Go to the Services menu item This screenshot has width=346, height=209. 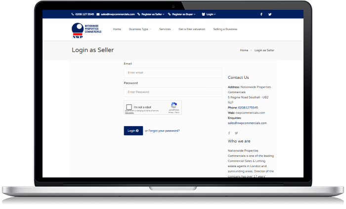tap(165, 29)
